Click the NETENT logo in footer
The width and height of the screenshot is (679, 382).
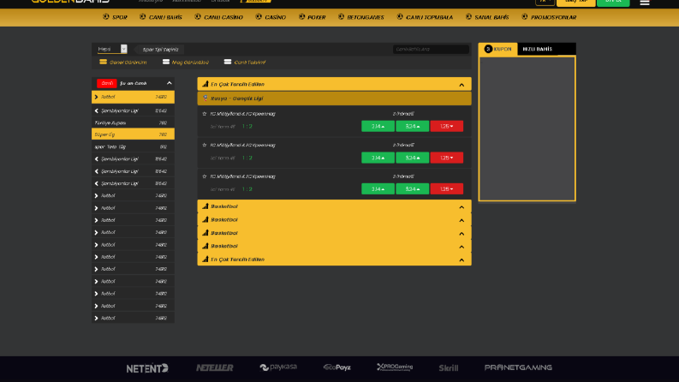pos(147,368)
